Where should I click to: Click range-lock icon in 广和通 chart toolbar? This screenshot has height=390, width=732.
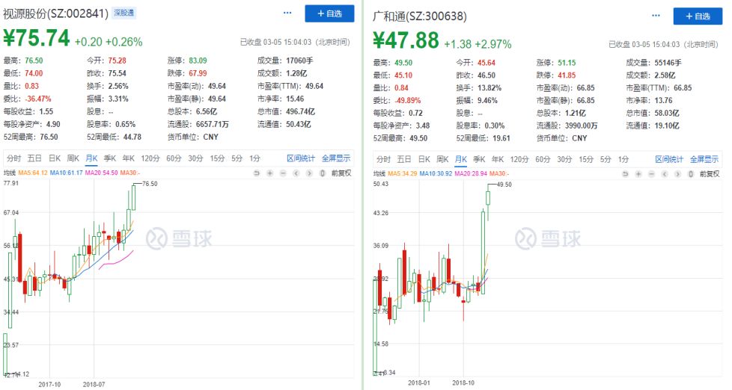pyautogui.click(x=690, y=174)
